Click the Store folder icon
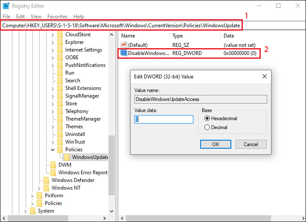The width and height of the screenshot is (306, 222). coord(60,104)
